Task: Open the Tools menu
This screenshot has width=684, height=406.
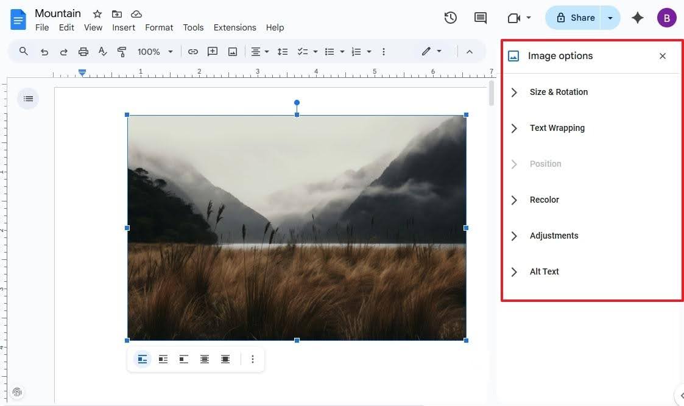Action: (193, 27)
